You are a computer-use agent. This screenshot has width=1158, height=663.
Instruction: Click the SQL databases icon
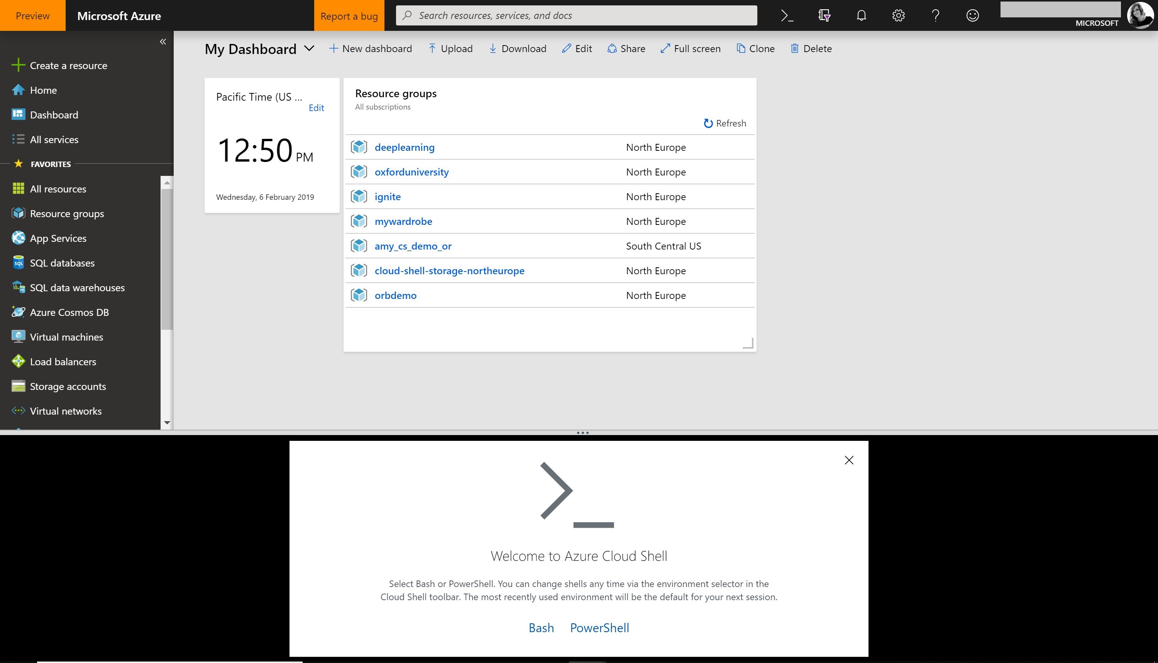[x=18, y=263]
